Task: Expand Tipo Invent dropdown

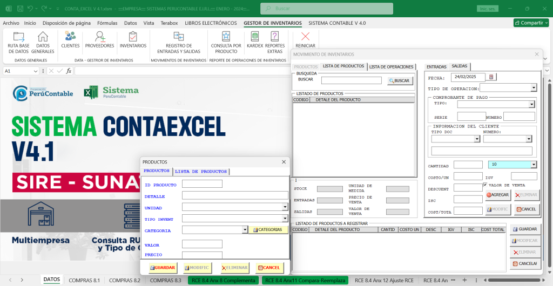Action: point(285,219)
